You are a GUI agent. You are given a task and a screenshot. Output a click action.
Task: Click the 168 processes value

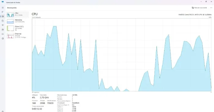click(x=34, y=103)
